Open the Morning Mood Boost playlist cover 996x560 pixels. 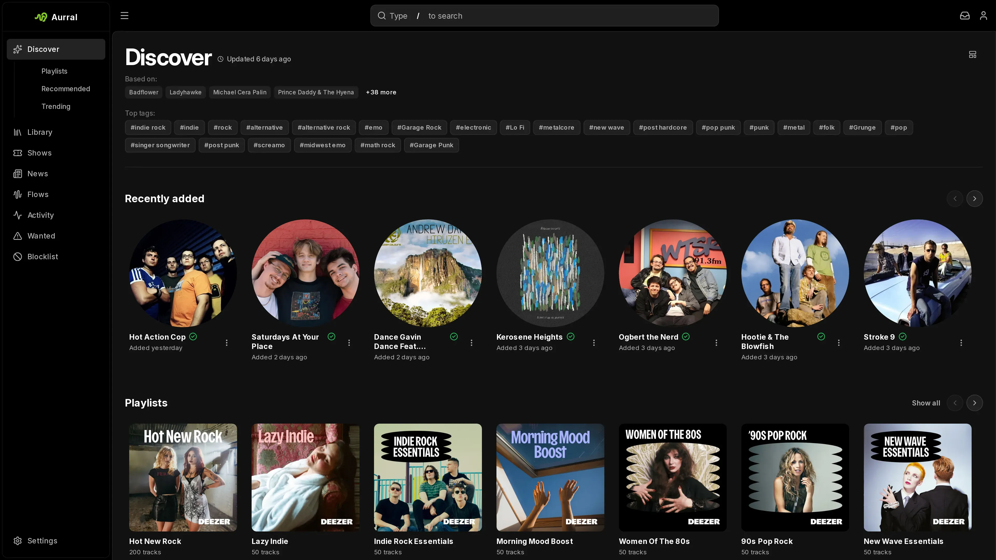click(x=550, y=477)
